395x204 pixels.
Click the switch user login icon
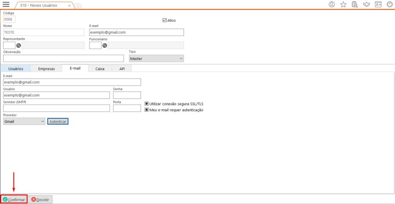pos(378,5)
